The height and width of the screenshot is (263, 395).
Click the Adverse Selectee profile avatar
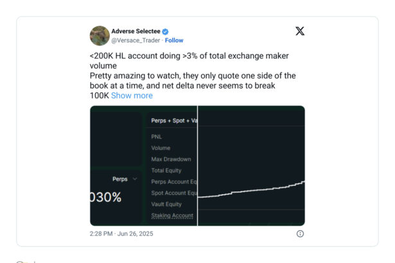tap(100, 35)
